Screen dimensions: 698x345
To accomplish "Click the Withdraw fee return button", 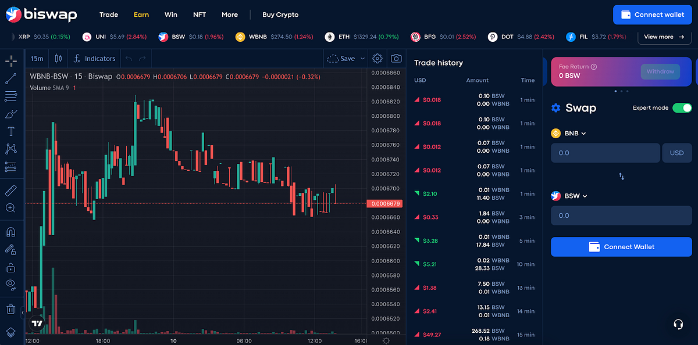I will pos(660,71).
